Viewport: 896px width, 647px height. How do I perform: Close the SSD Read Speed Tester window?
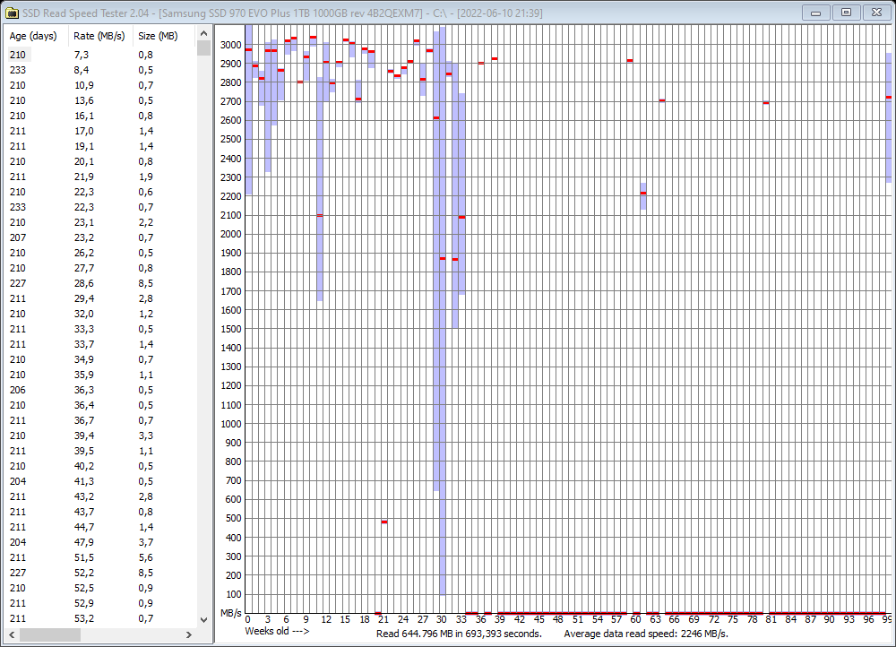coord(876,13)
